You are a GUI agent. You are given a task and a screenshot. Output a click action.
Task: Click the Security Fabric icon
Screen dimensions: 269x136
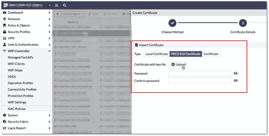(x=5, y=122)
